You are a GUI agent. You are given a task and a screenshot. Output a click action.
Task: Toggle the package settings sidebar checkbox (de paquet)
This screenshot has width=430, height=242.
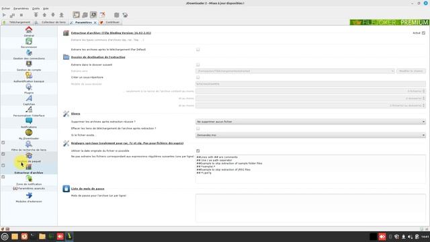click(3, 154)
